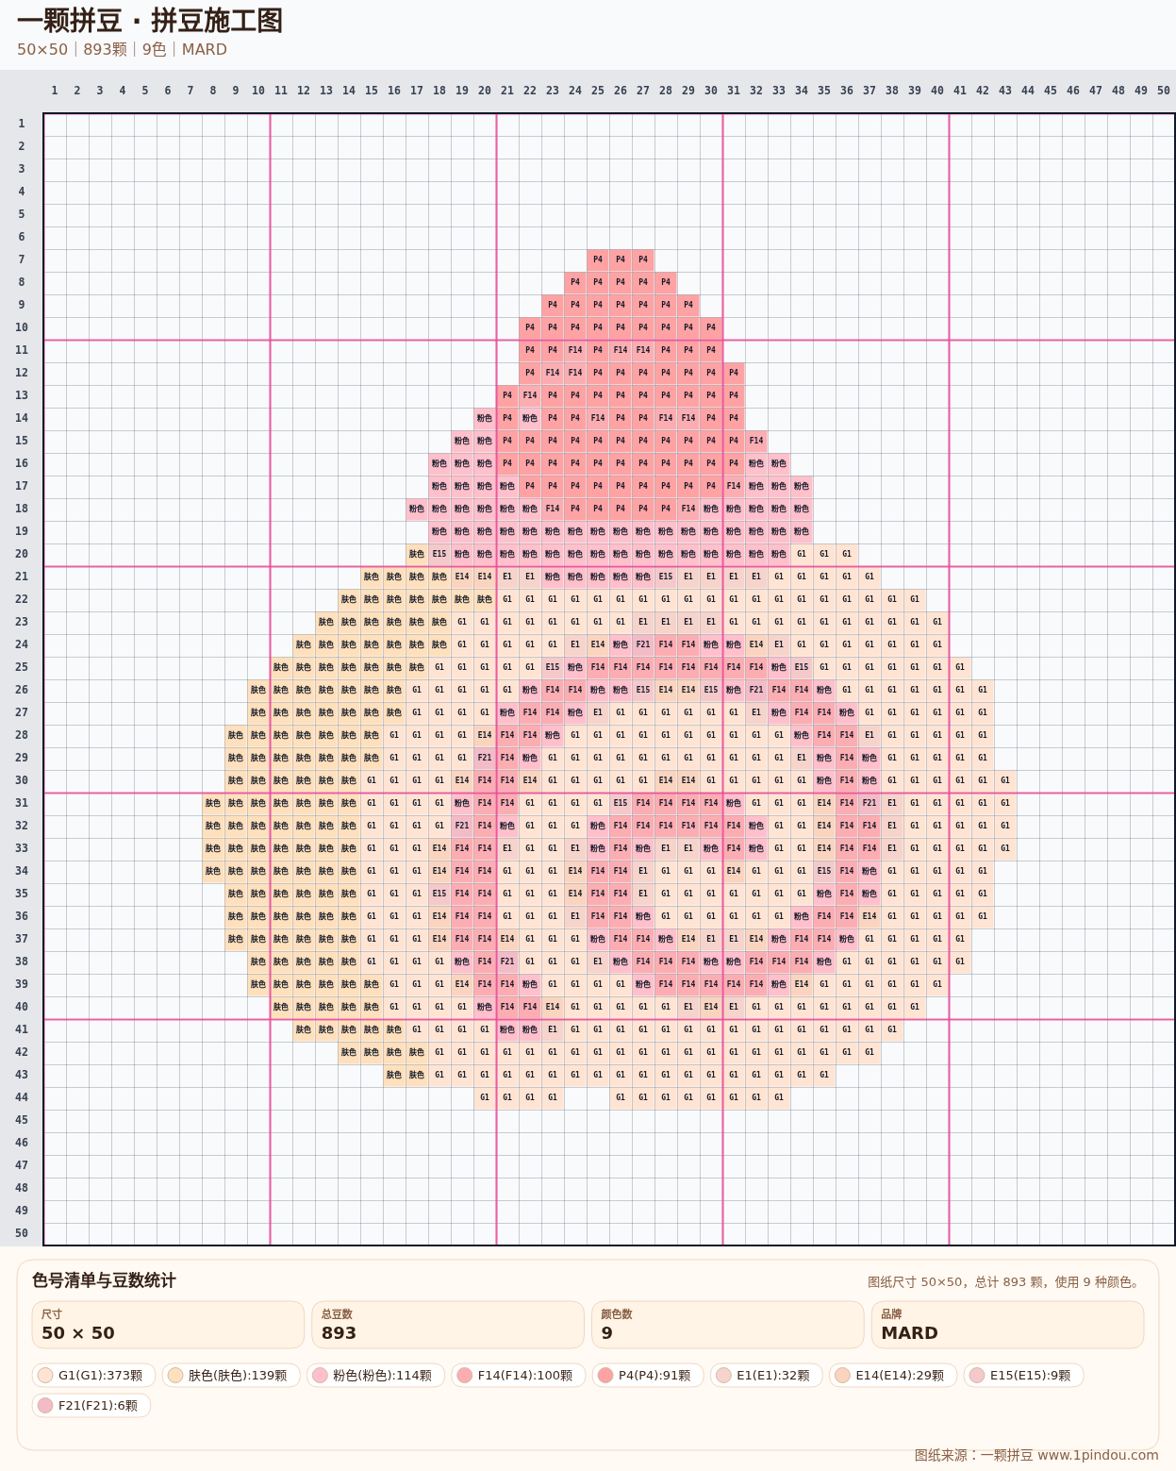Pick the F21 legend color swatch
Viewport: 1176px width, 1471px height.
[45, 1405]
